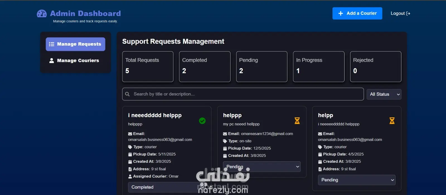
Task: Click calendar icon beside Created At in helppp card
Action: (225, 156)
